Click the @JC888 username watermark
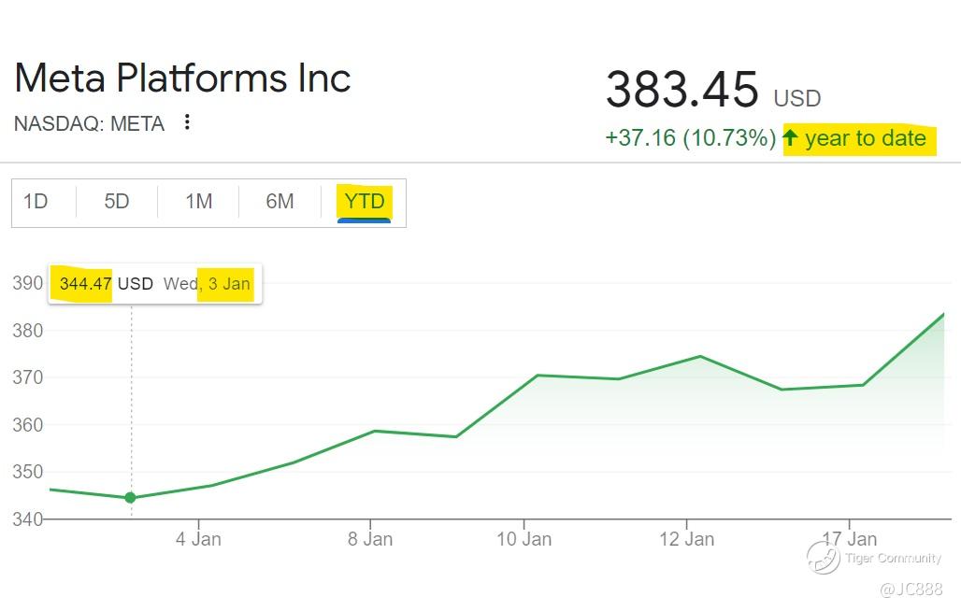961x611 pixels. click(x=911, y=590)
